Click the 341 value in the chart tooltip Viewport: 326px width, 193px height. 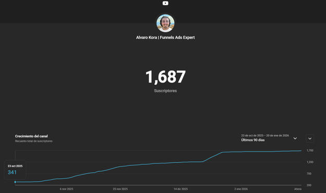(x=12, y=172)
